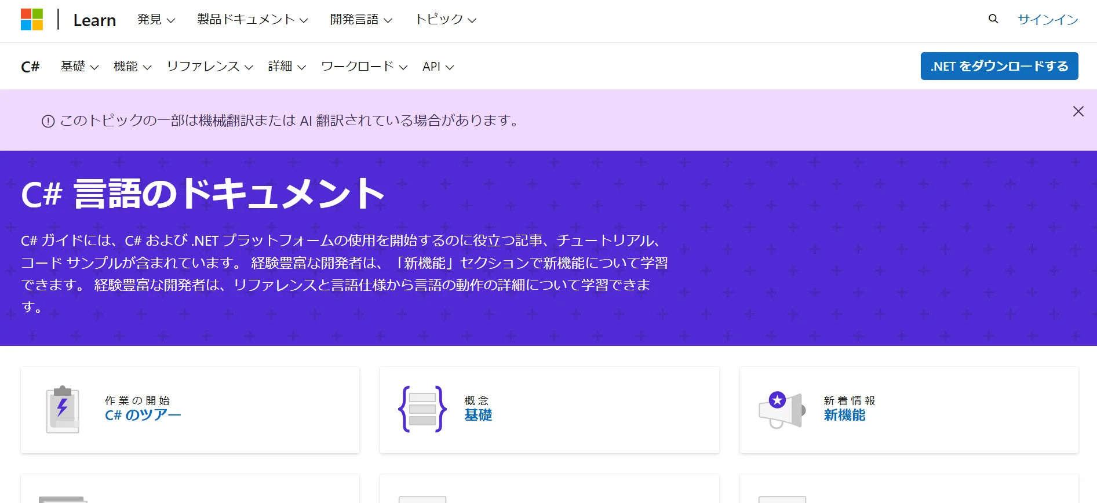Click the clipboard lightning icon for C# tour
This screenshot has width=1097, height=503.
pyautogui.click(x=63, y=410)
